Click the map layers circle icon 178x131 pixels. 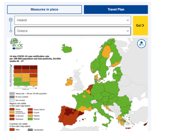(141, 43)
